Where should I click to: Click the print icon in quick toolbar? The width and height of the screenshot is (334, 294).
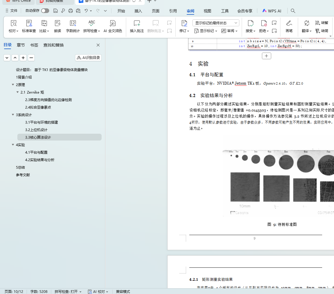[71, 11]
